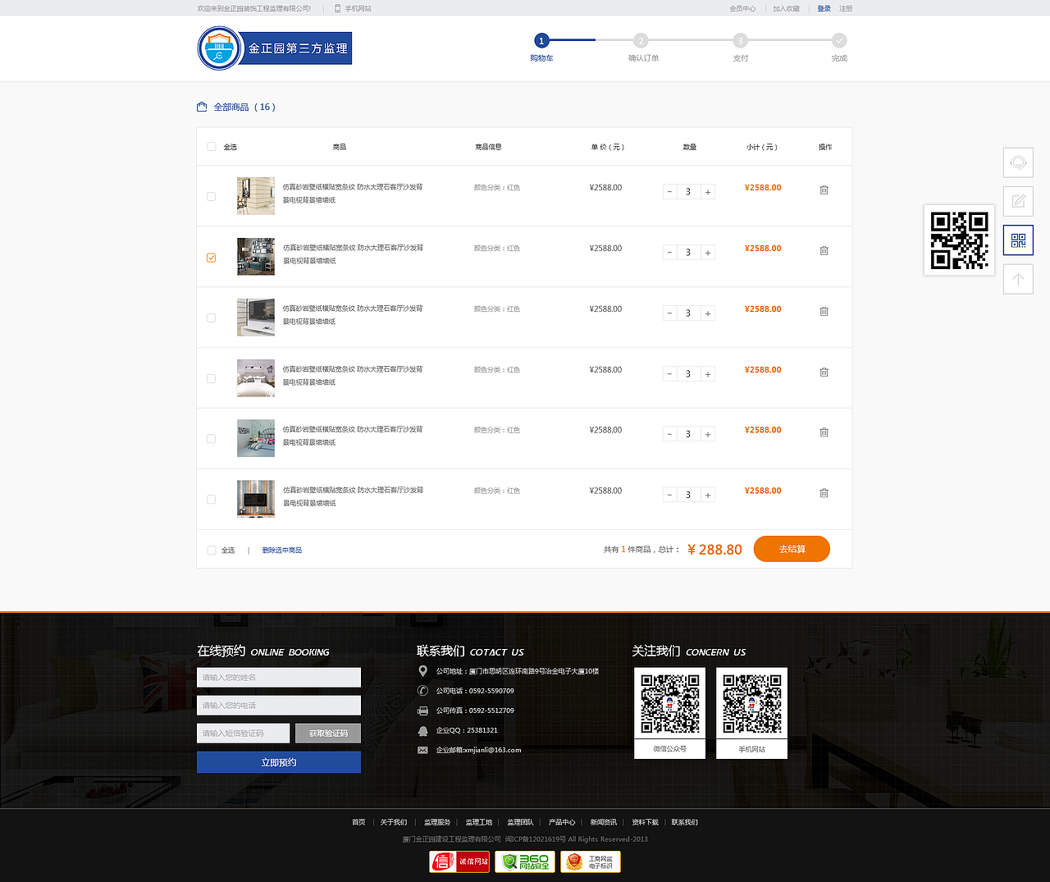Click the shopping bag icon beside 全部商品
1050x882 pixels.
(x=202, y=107)
